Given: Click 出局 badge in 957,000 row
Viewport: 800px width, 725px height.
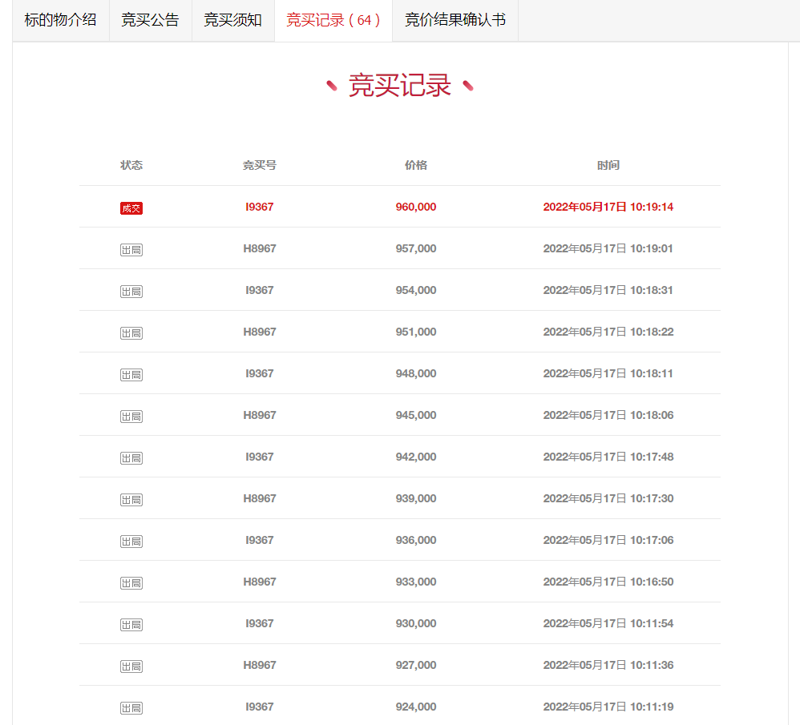Looking at the screenshot, I should [x=131, y=250].
